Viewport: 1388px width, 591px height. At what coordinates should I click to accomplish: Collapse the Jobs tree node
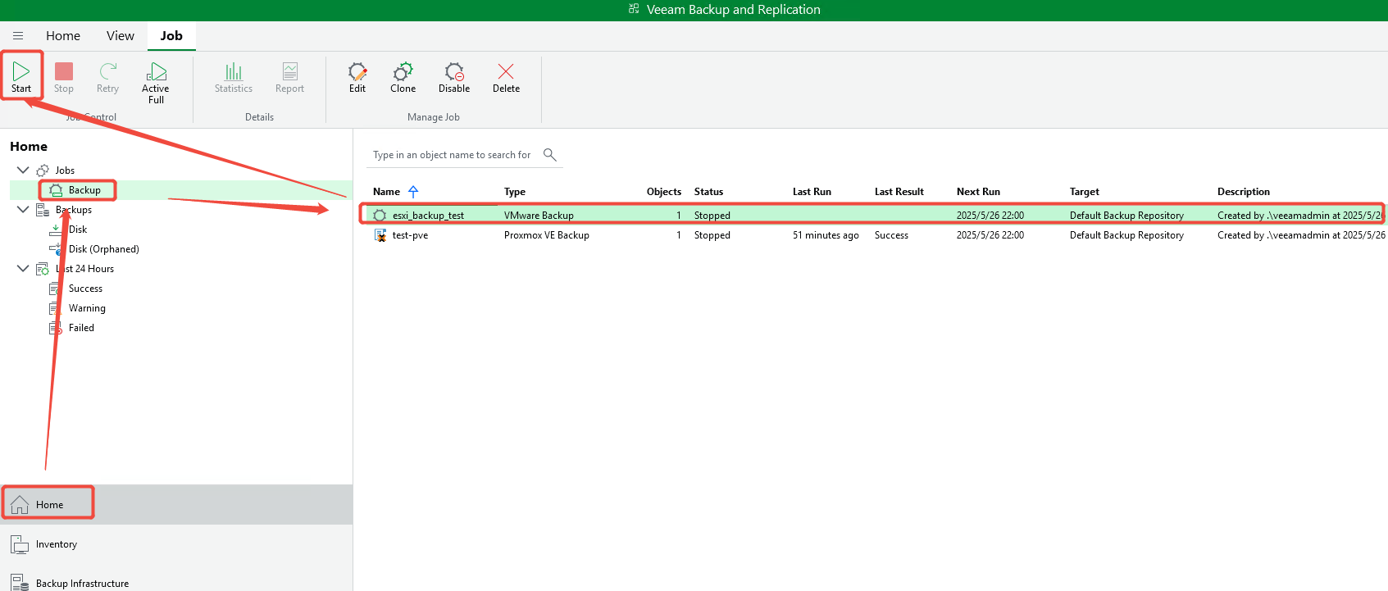point(23,170)
